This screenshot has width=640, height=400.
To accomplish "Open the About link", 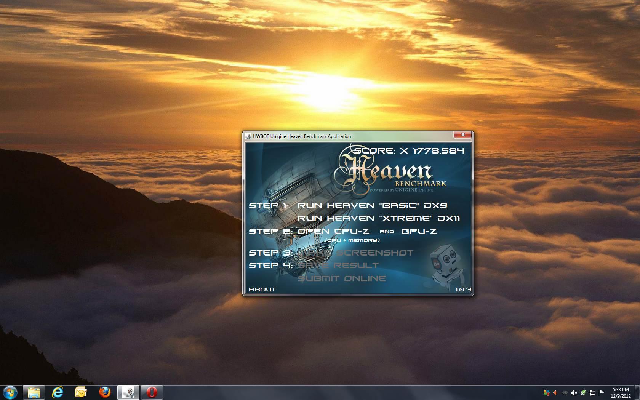I will coord(262,290).
